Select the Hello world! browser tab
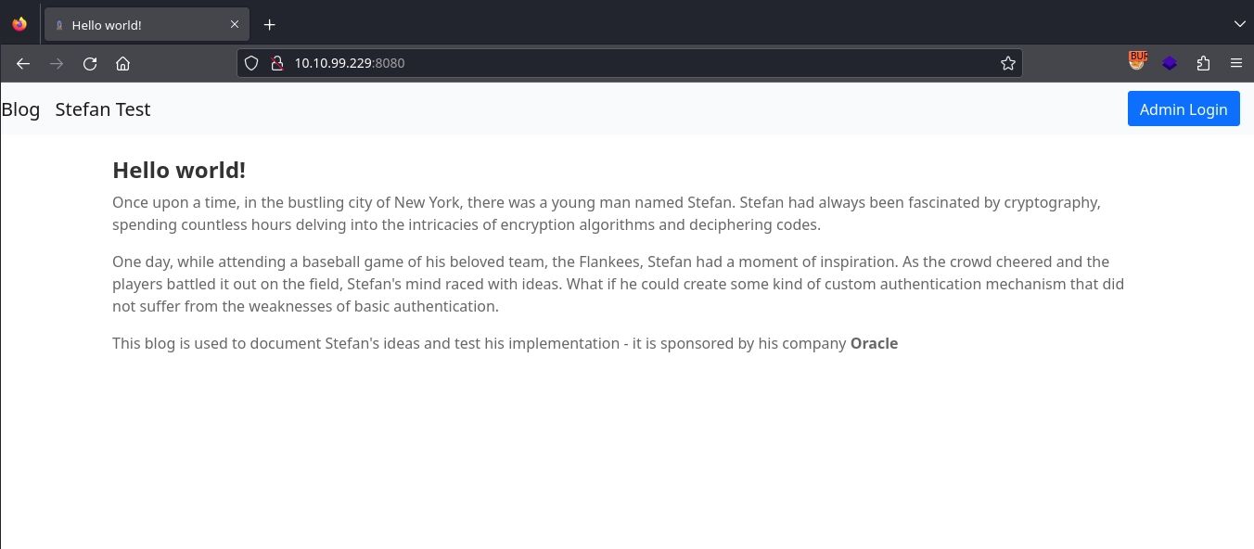The height and width of the screenshot is (549, 1254). tap(139, 25)
